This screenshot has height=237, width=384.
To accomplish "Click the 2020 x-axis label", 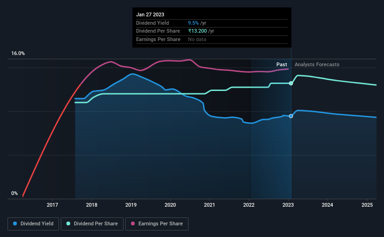I will (170, 205).
